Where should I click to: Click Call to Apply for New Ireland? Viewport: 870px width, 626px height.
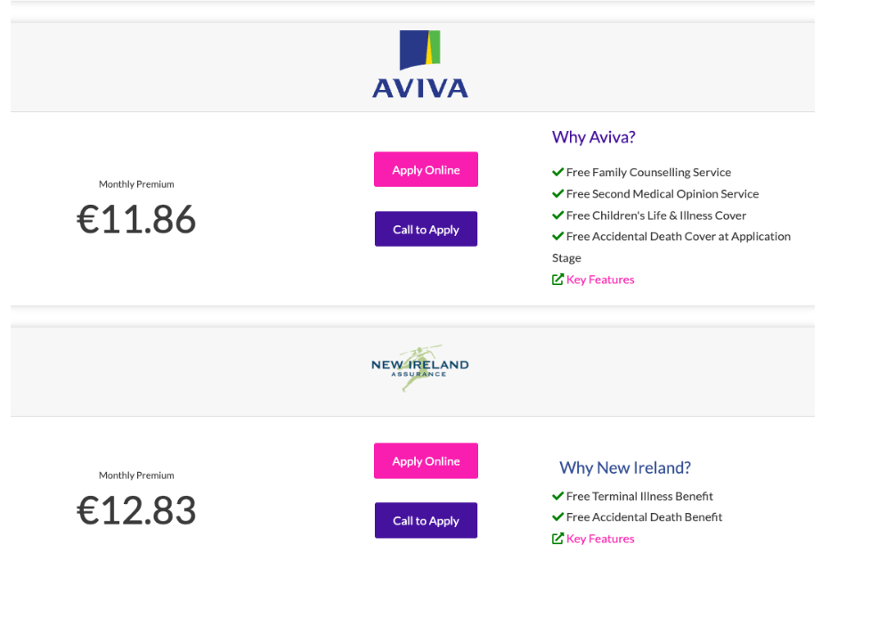pos(426,520)
